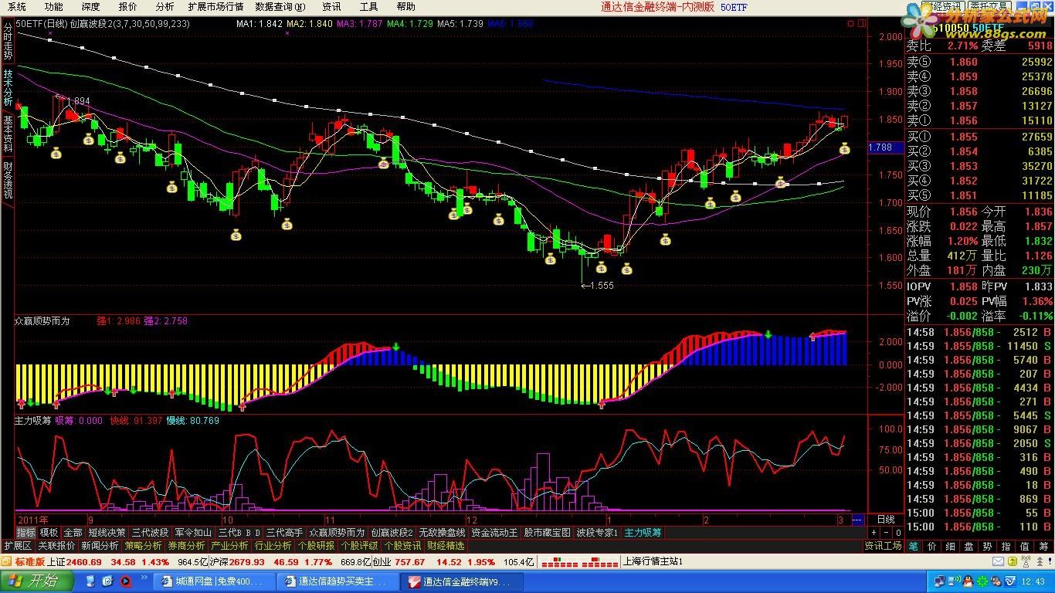Click 上证 index value 2460.69

point(83,561)
